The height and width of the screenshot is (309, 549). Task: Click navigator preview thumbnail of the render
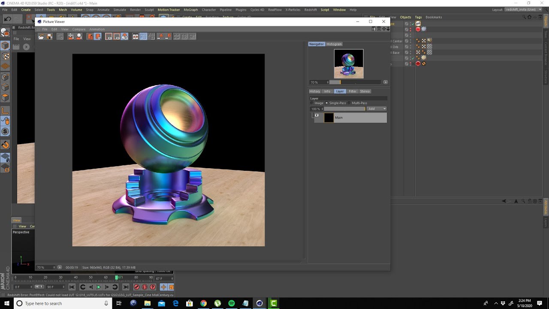(x=349, y=64)
